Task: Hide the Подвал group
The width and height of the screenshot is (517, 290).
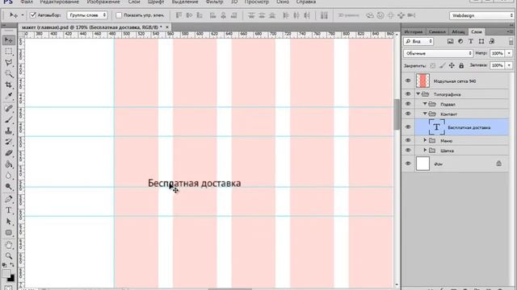Action: coord(408,104)
